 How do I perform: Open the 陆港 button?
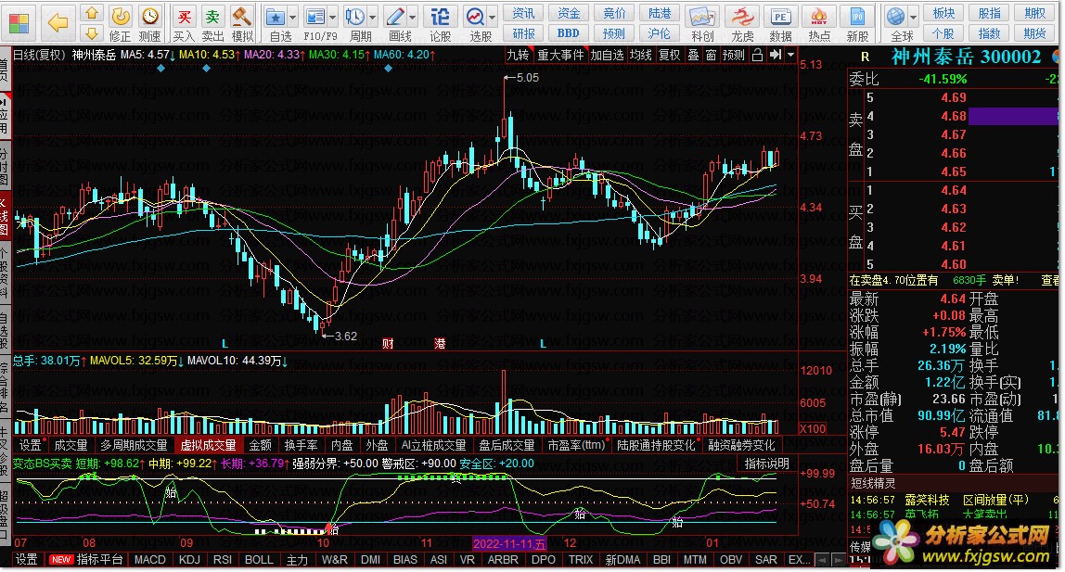659,14
